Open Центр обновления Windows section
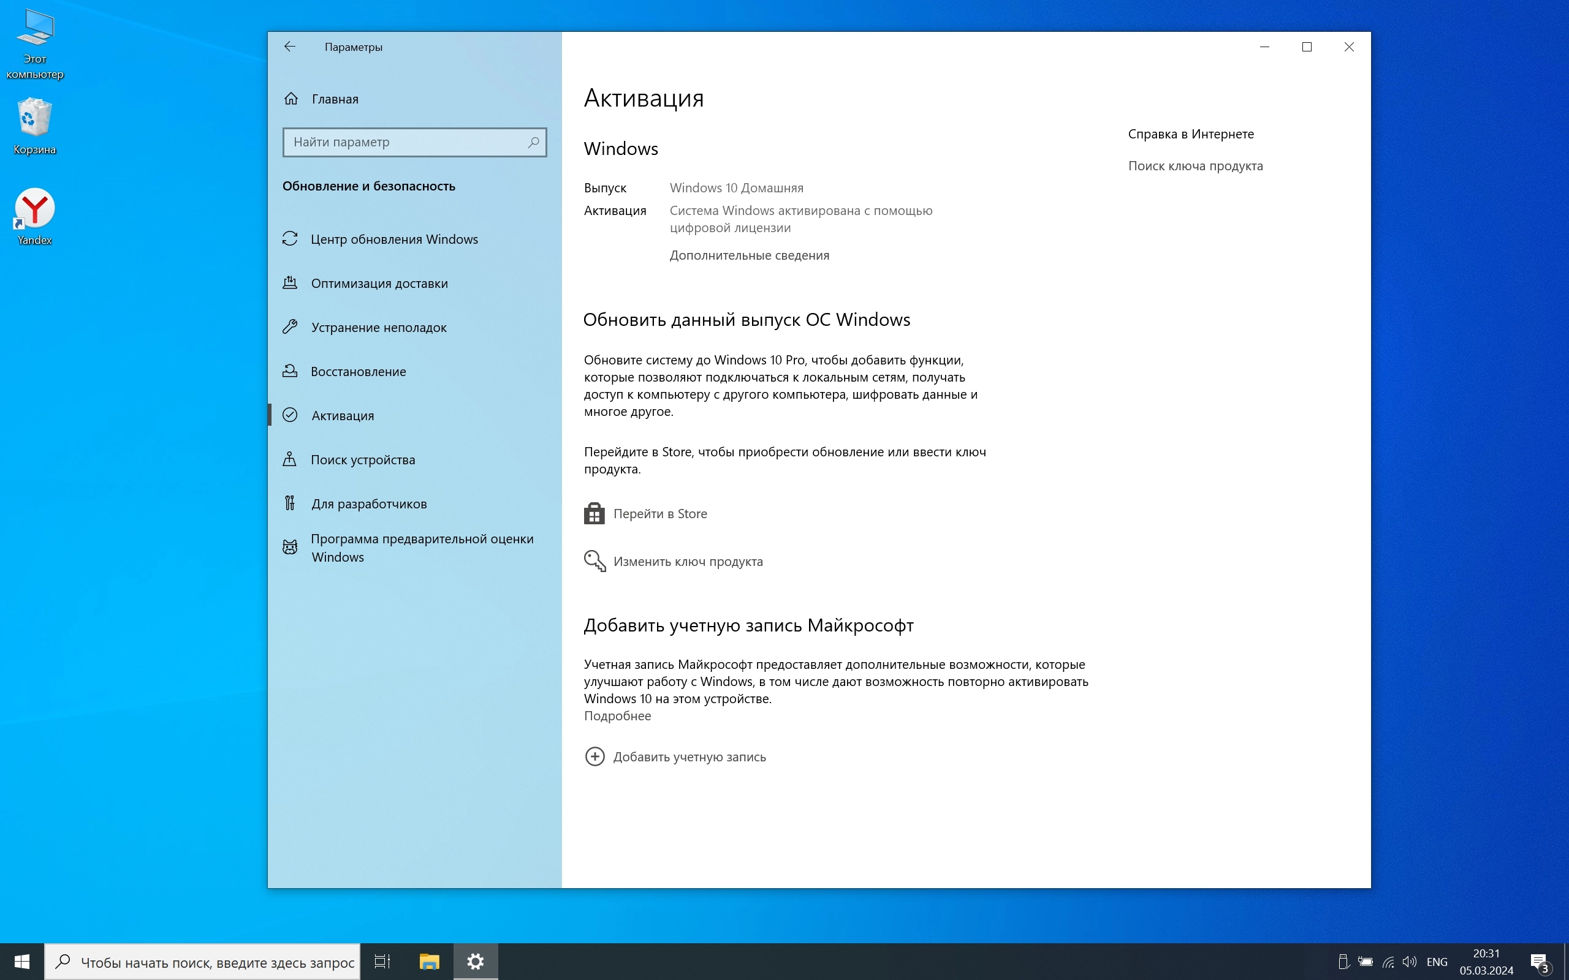The width and height of the screenshot is (1569, 980). pos(393,239)
